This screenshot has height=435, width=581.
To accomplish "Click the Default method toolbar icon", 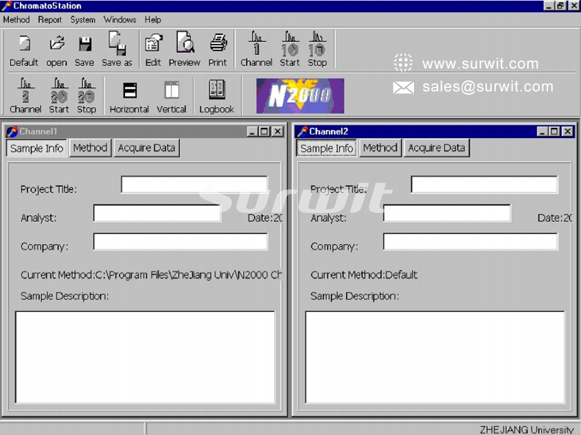I will pos(24,50).
